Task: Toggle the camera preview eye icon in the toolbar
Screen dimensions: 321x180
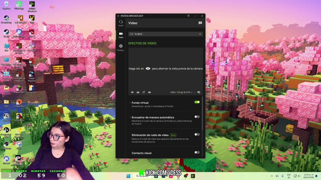Action: (149, 92)
